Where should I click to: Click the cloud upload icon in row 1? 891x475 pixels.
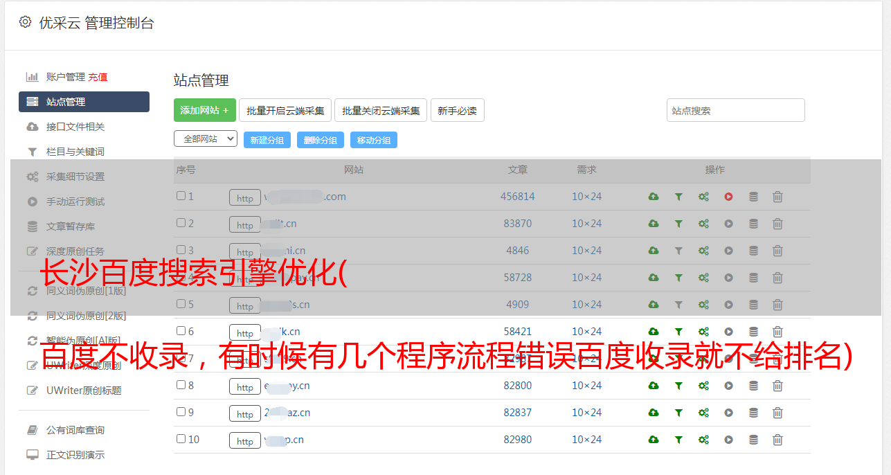tap(653, 197)
